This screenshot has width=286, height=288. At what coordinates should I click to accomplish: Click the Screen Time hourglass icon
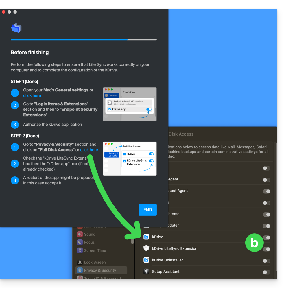point(80,250)
